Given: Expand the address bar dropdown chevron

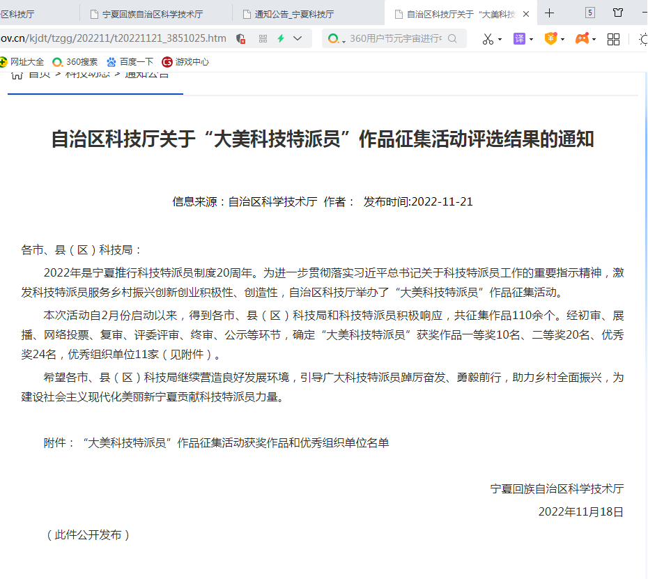Looking at the screenshot, I should [x=298, y=38].
